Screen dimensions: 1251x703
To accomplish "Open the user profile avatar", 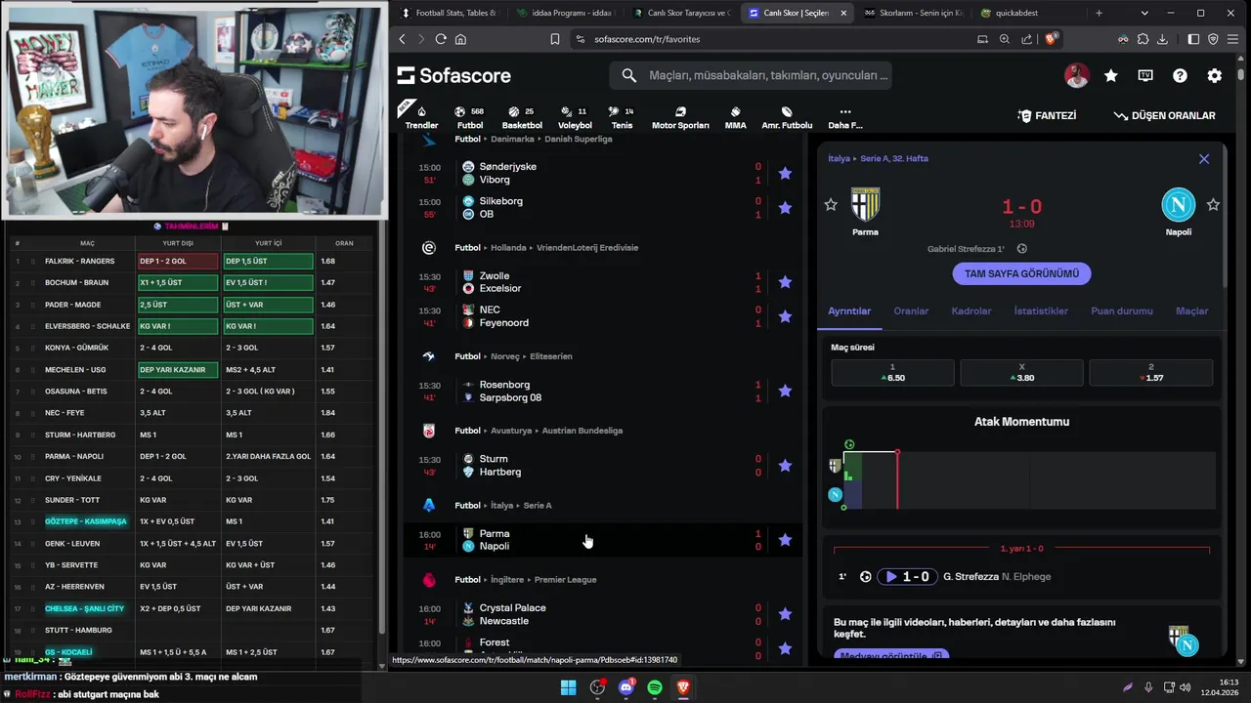I will 1076,75.
